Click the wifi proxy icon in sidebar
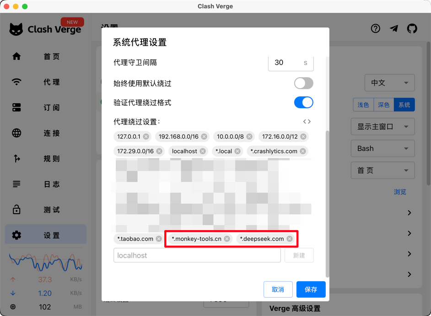This screenshot has width=431, height=316. [16, 82]
